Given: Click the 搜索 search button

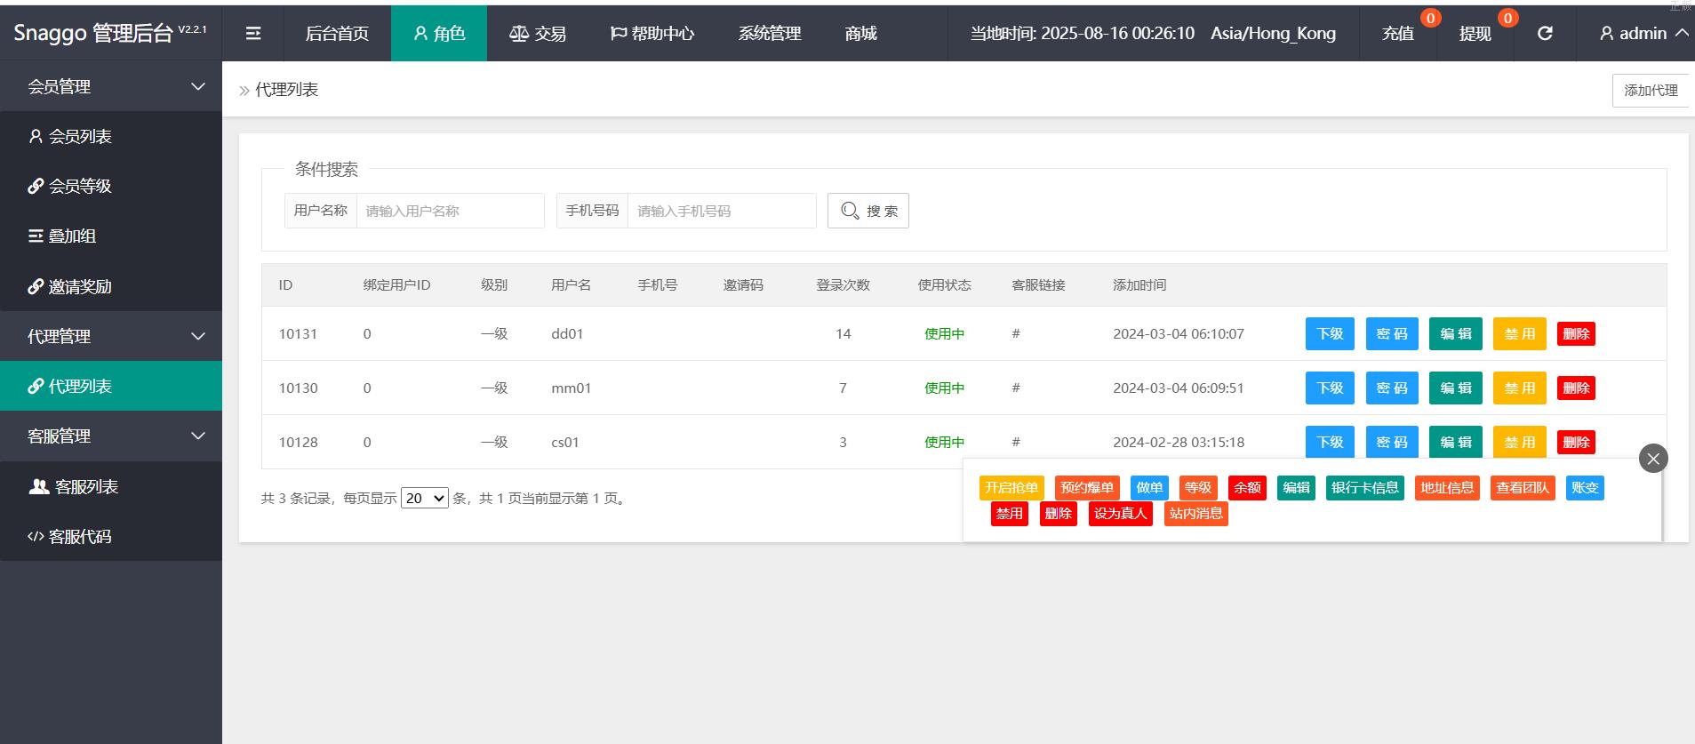Looking at the screenshot, I should (x=867, y=211).
